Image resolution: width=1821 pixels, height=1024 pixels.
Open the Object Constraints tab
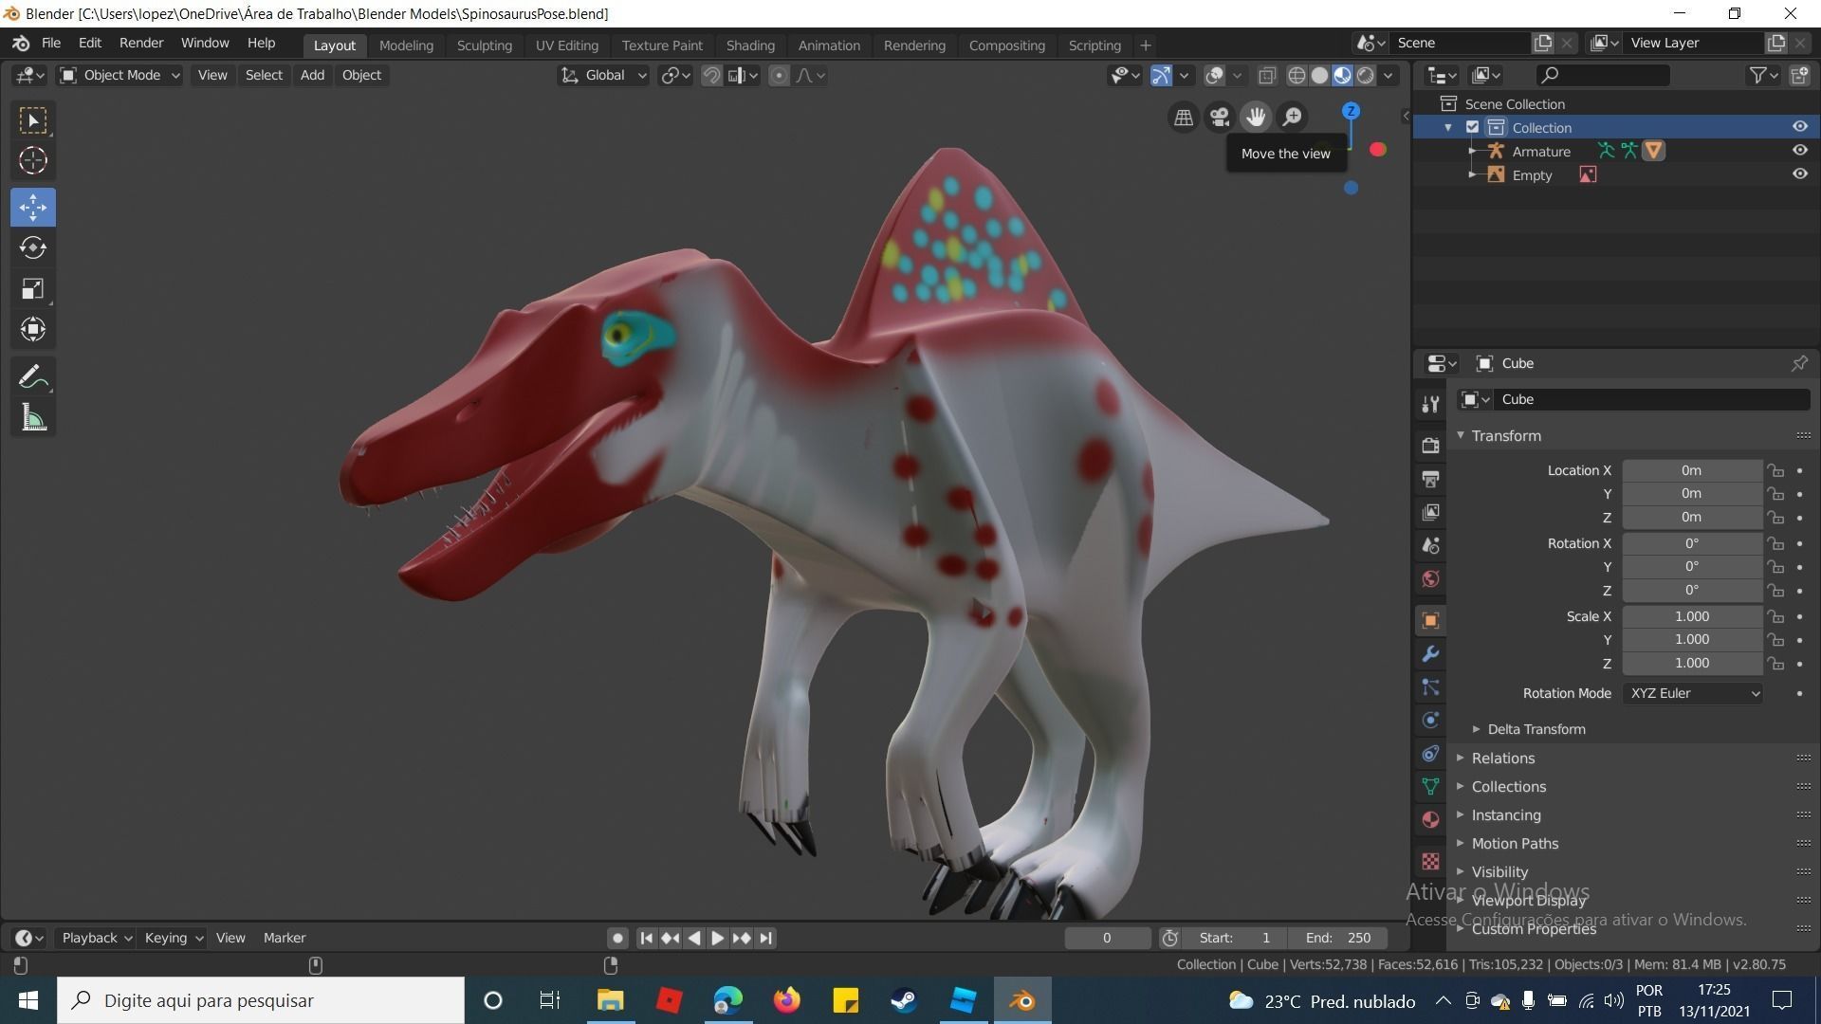(1430, 753)
